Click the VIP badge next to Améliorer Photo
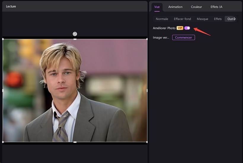Image resolution: width=243 pixels, height=163 pixels. point(180,28)
